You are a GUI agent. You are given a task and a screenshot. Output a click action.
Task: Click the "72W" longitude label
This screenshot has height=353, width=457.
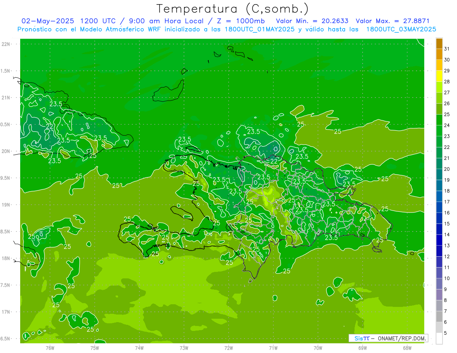pyautogui.click(x=228, y=348)
